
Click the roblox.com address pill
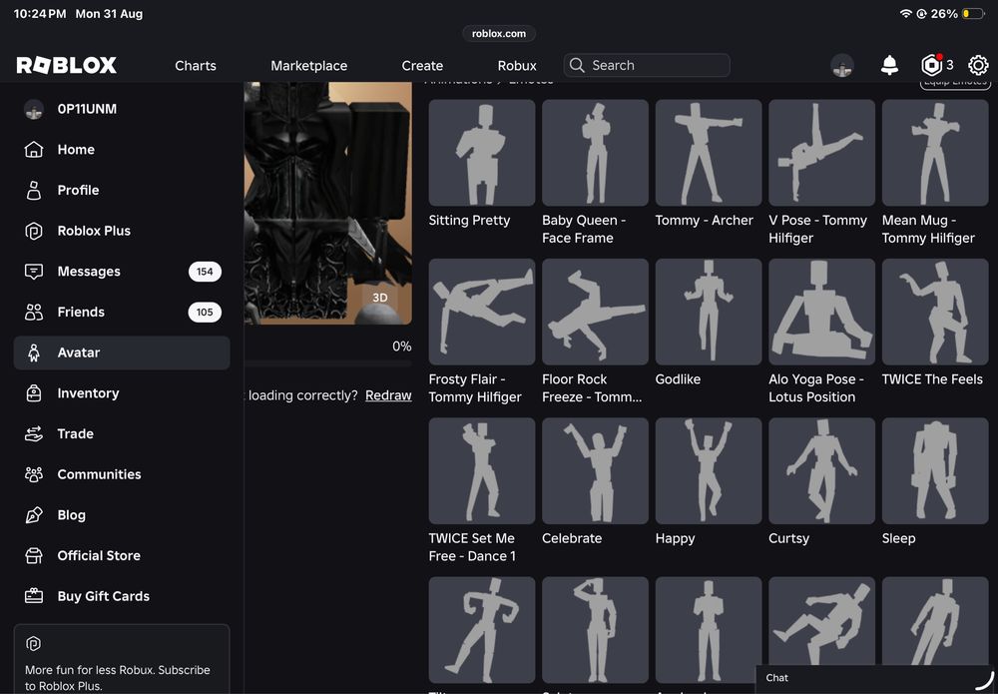(499, 34)
